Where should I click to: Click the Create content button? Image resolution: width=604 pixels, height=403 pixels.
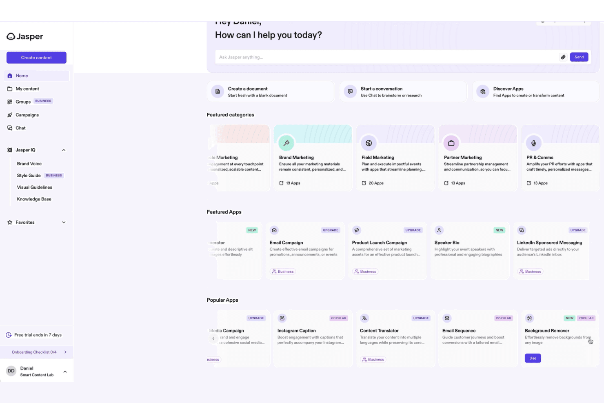click(36, 58)
